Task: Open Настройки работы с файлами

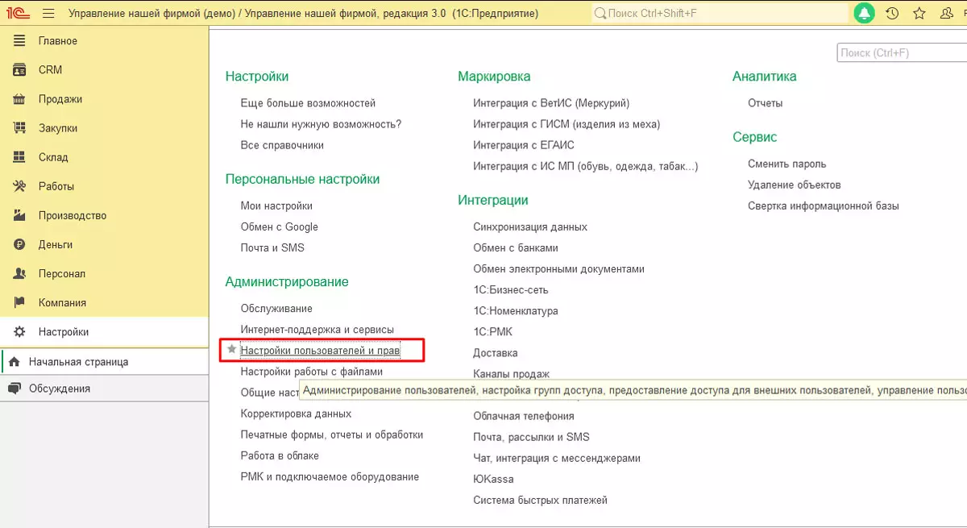Action: (x=312, y=372)
